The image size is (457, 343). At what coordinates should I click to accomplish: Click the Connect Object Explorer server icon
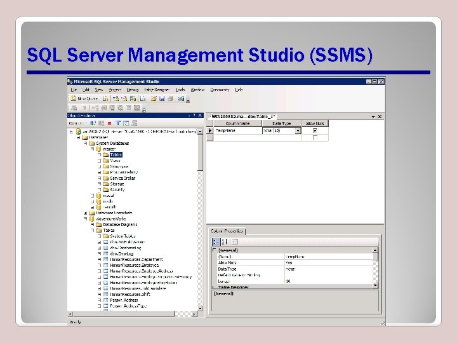(x=93, y=123)
